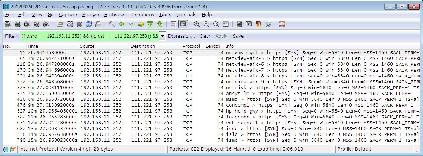
Task: Select packet 375 ansys-lm row
Action: pyautogui.click(x=211, y=93)
